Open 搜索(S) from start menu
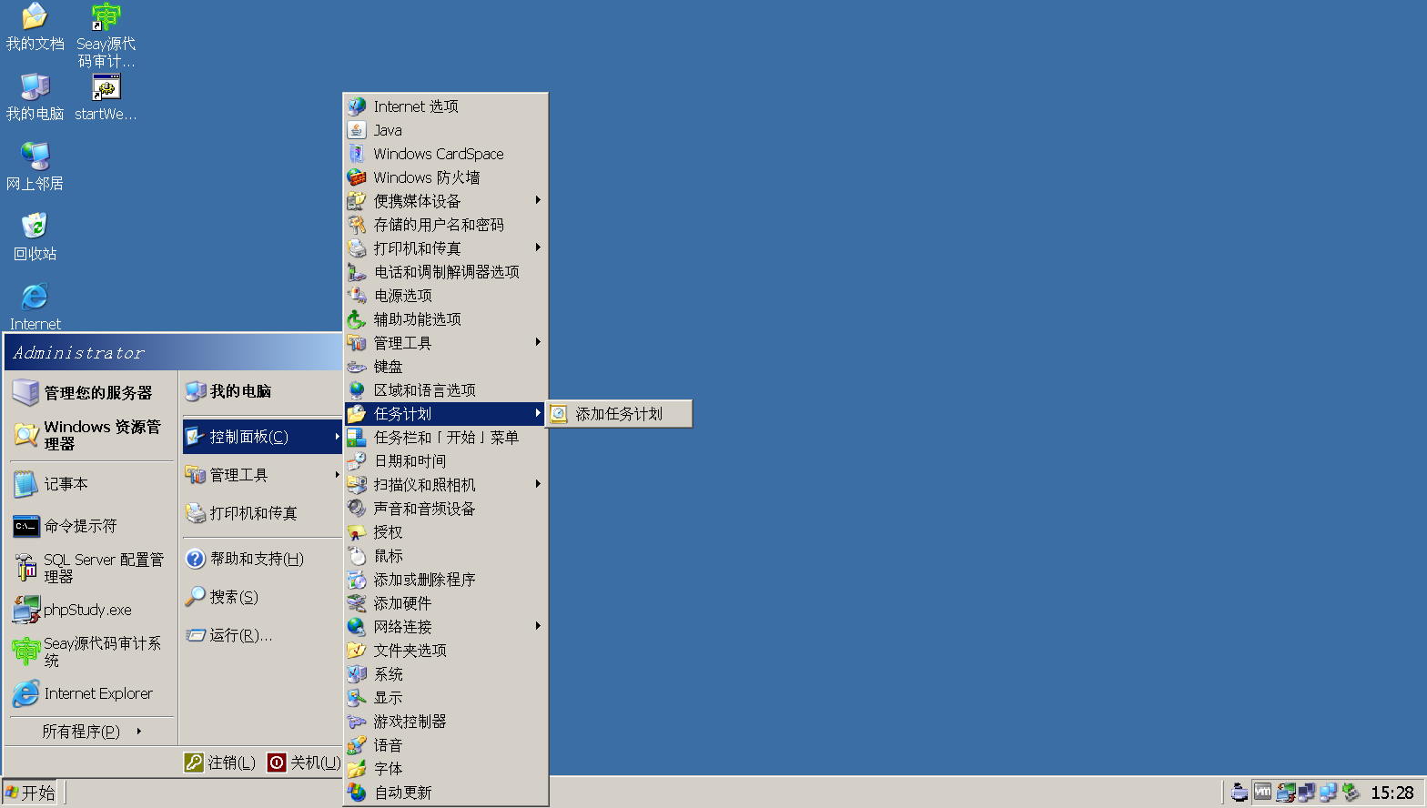Screen dimensions: 1427x808 (x=262, y=597)
